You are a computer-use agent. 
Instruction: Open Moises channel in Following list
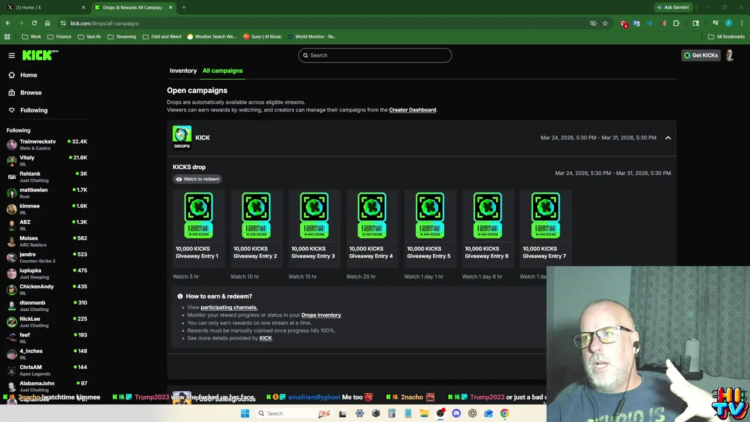point(47,241)
